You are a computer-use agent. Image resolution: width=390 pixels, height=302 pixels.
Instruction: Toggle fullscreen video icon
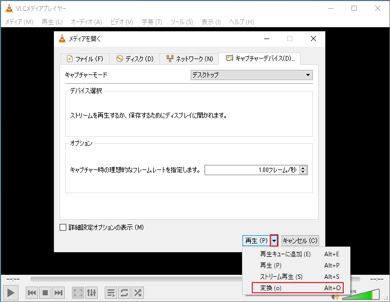click(x=78, y=293)
